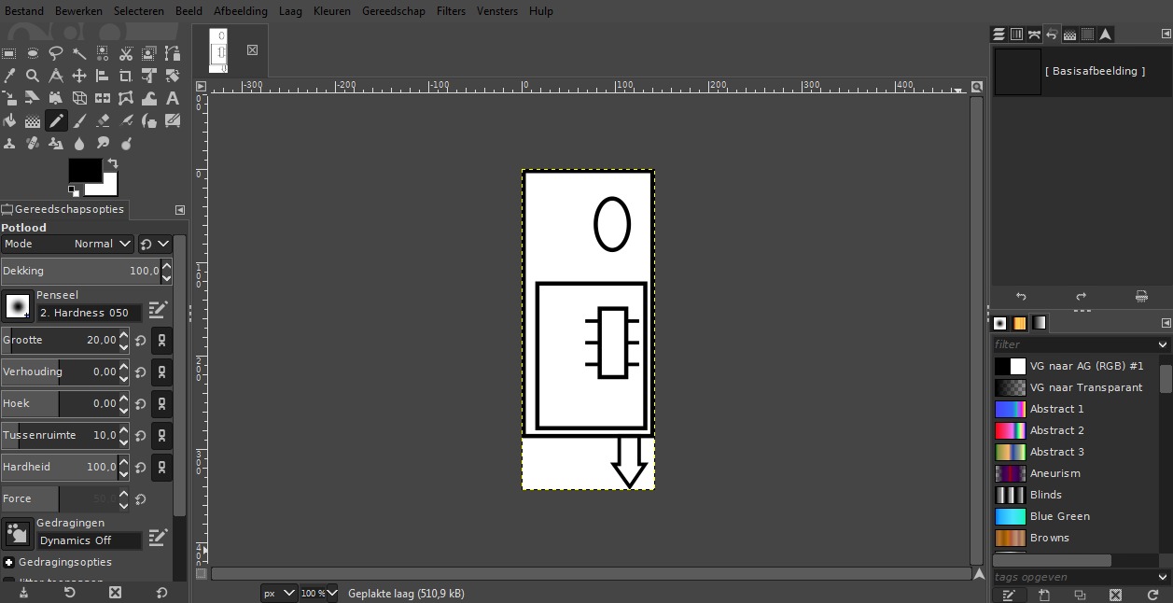Toggle link Hardheid hardness to brush default
The width and height of the screenshot is (1173, 603).
coord(161,468)
